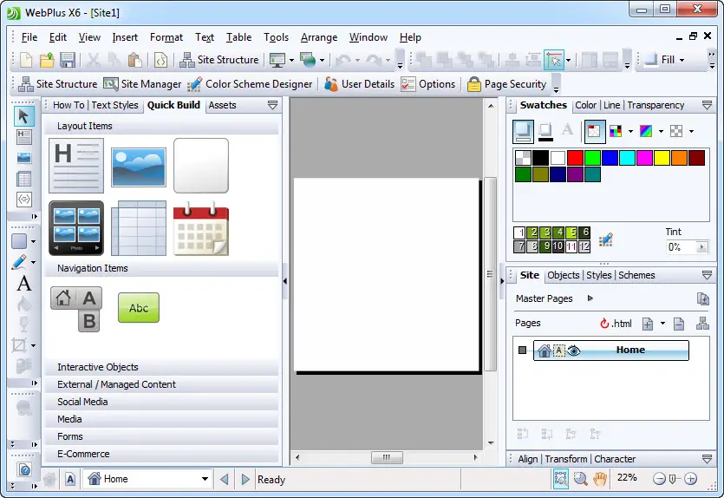The image size is (724, 498).
Task: Open the HTML source code icon
Action: [x=160, y=60]
